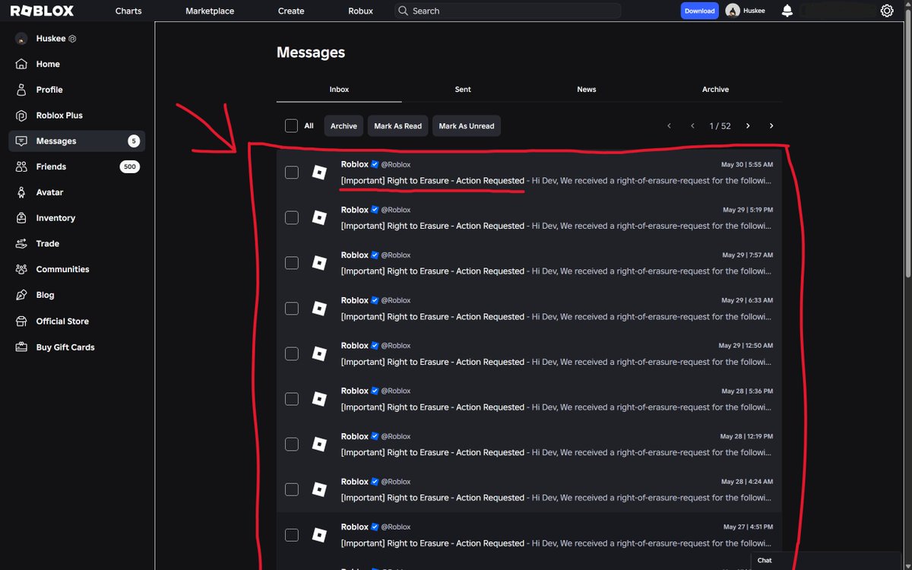
Task: Tick checkbox for May 29 6:33 AM message
Action: coord(292,309)
